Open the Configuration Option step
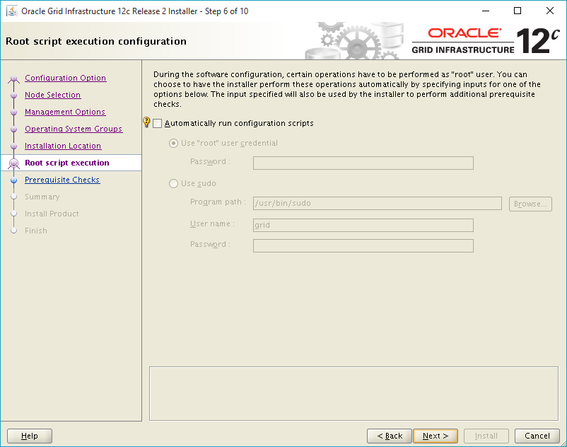Image resolution: width=567 pixels, height=447 pixels. pos(66,78)
